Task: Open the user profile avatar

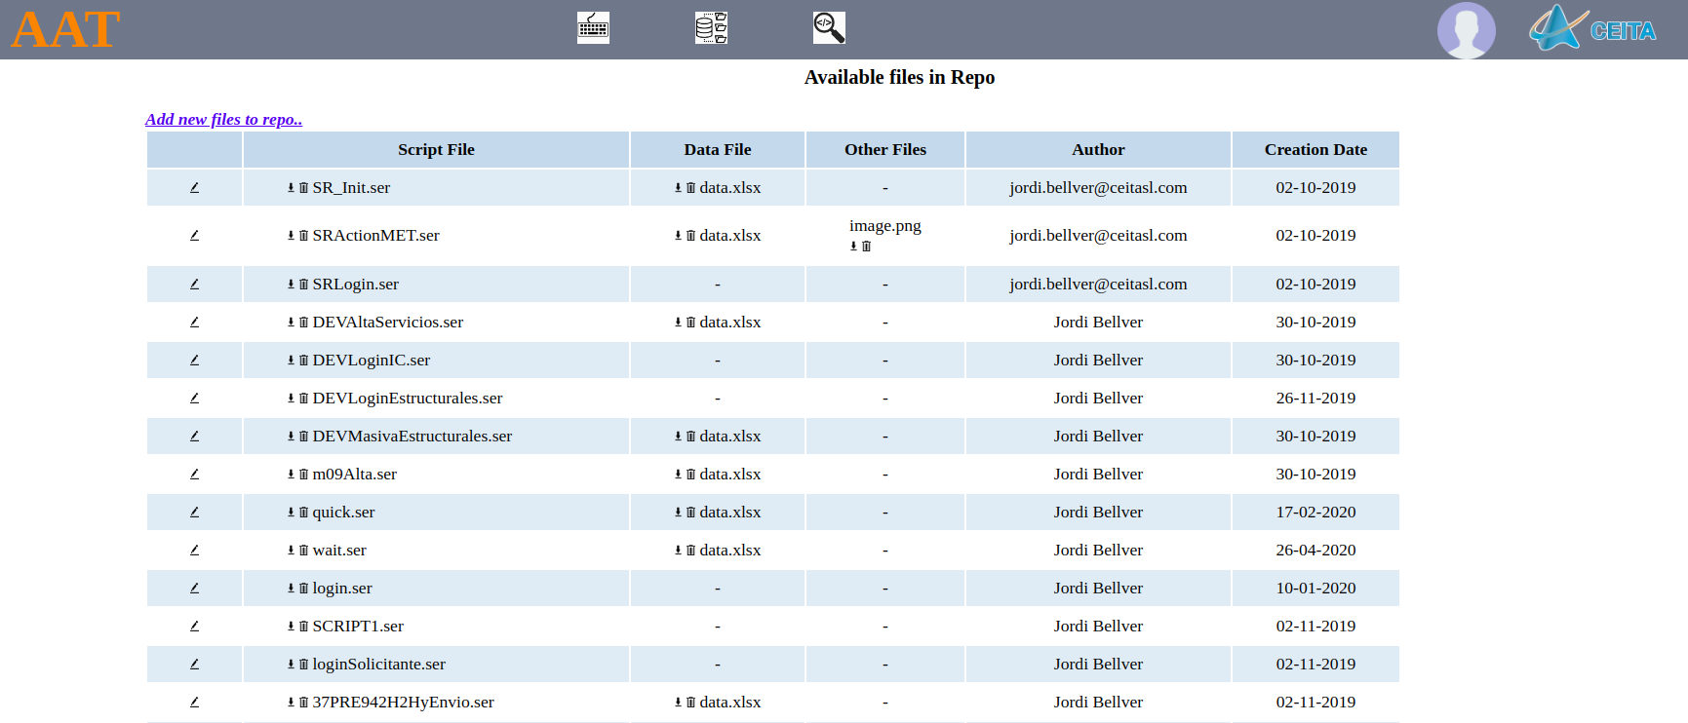Action: click(x=1466, y=30)
